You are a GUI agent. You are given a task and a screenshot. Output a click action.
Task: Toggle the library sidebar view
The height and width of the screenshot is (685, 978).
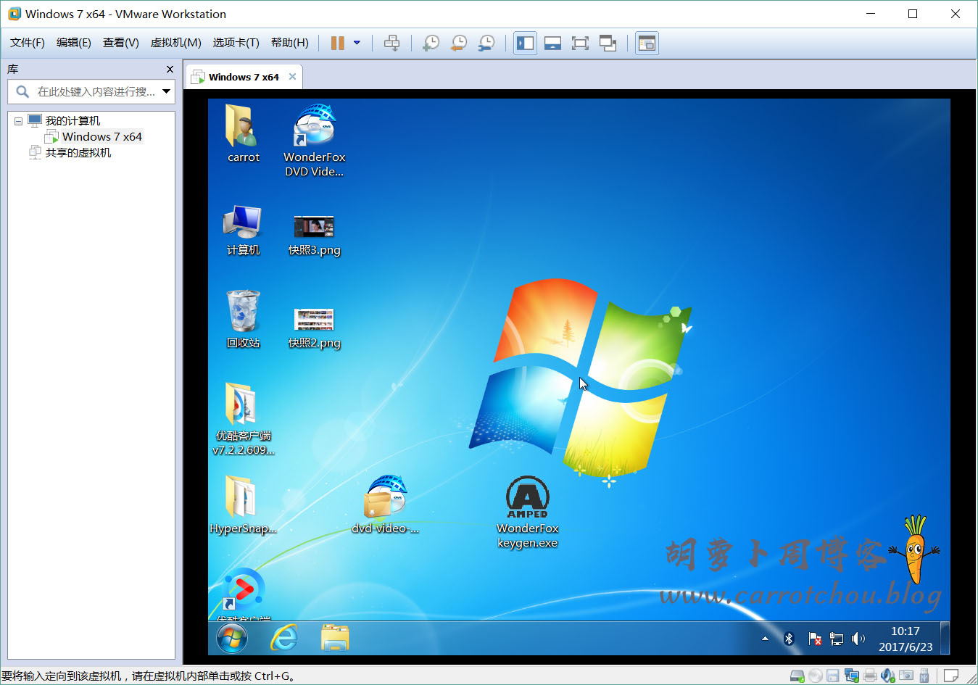click(x=525, y=43)
